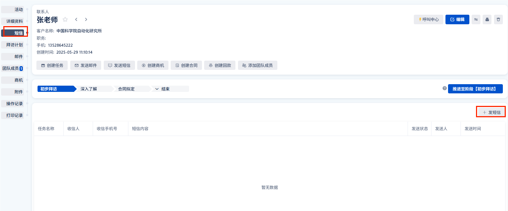
Task: Click 暂无数据 empty-state text
Action: point(270,187)
